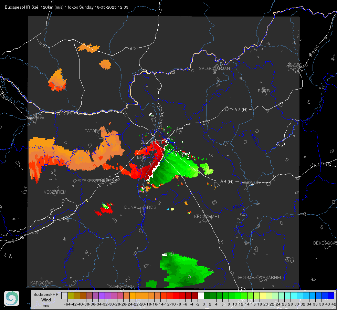Select the SZOLNOK city label
Viewport: 337px width, 310px height.
tap(250, 183)
